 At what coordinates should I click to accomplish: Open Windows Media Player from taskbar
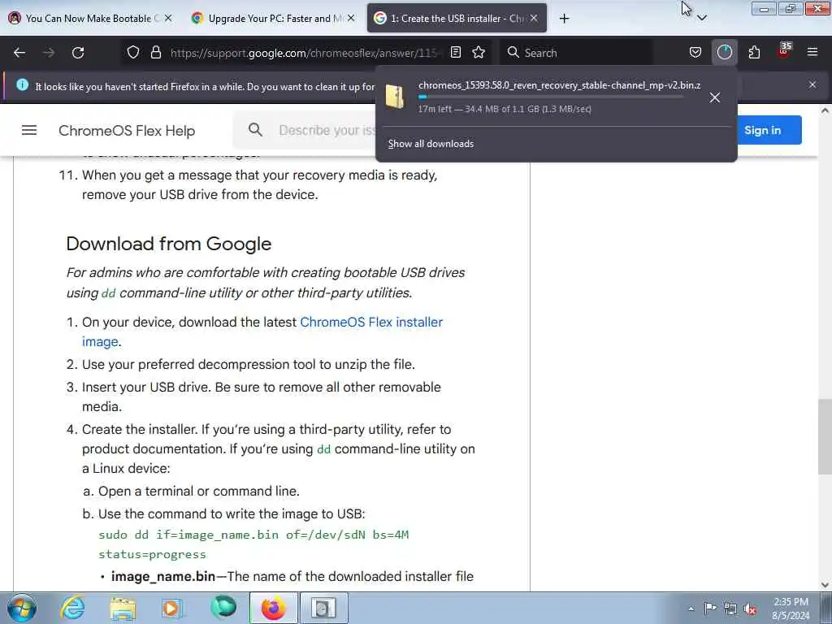(172, 608)
